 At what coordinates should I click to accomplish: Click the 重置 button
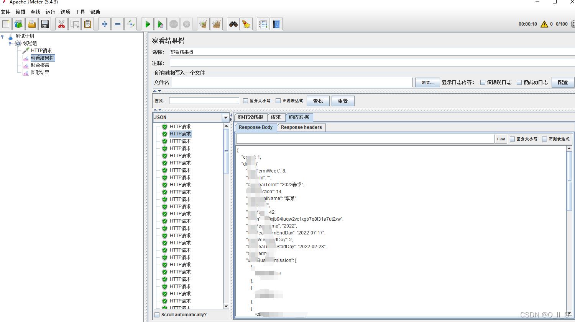343,101
